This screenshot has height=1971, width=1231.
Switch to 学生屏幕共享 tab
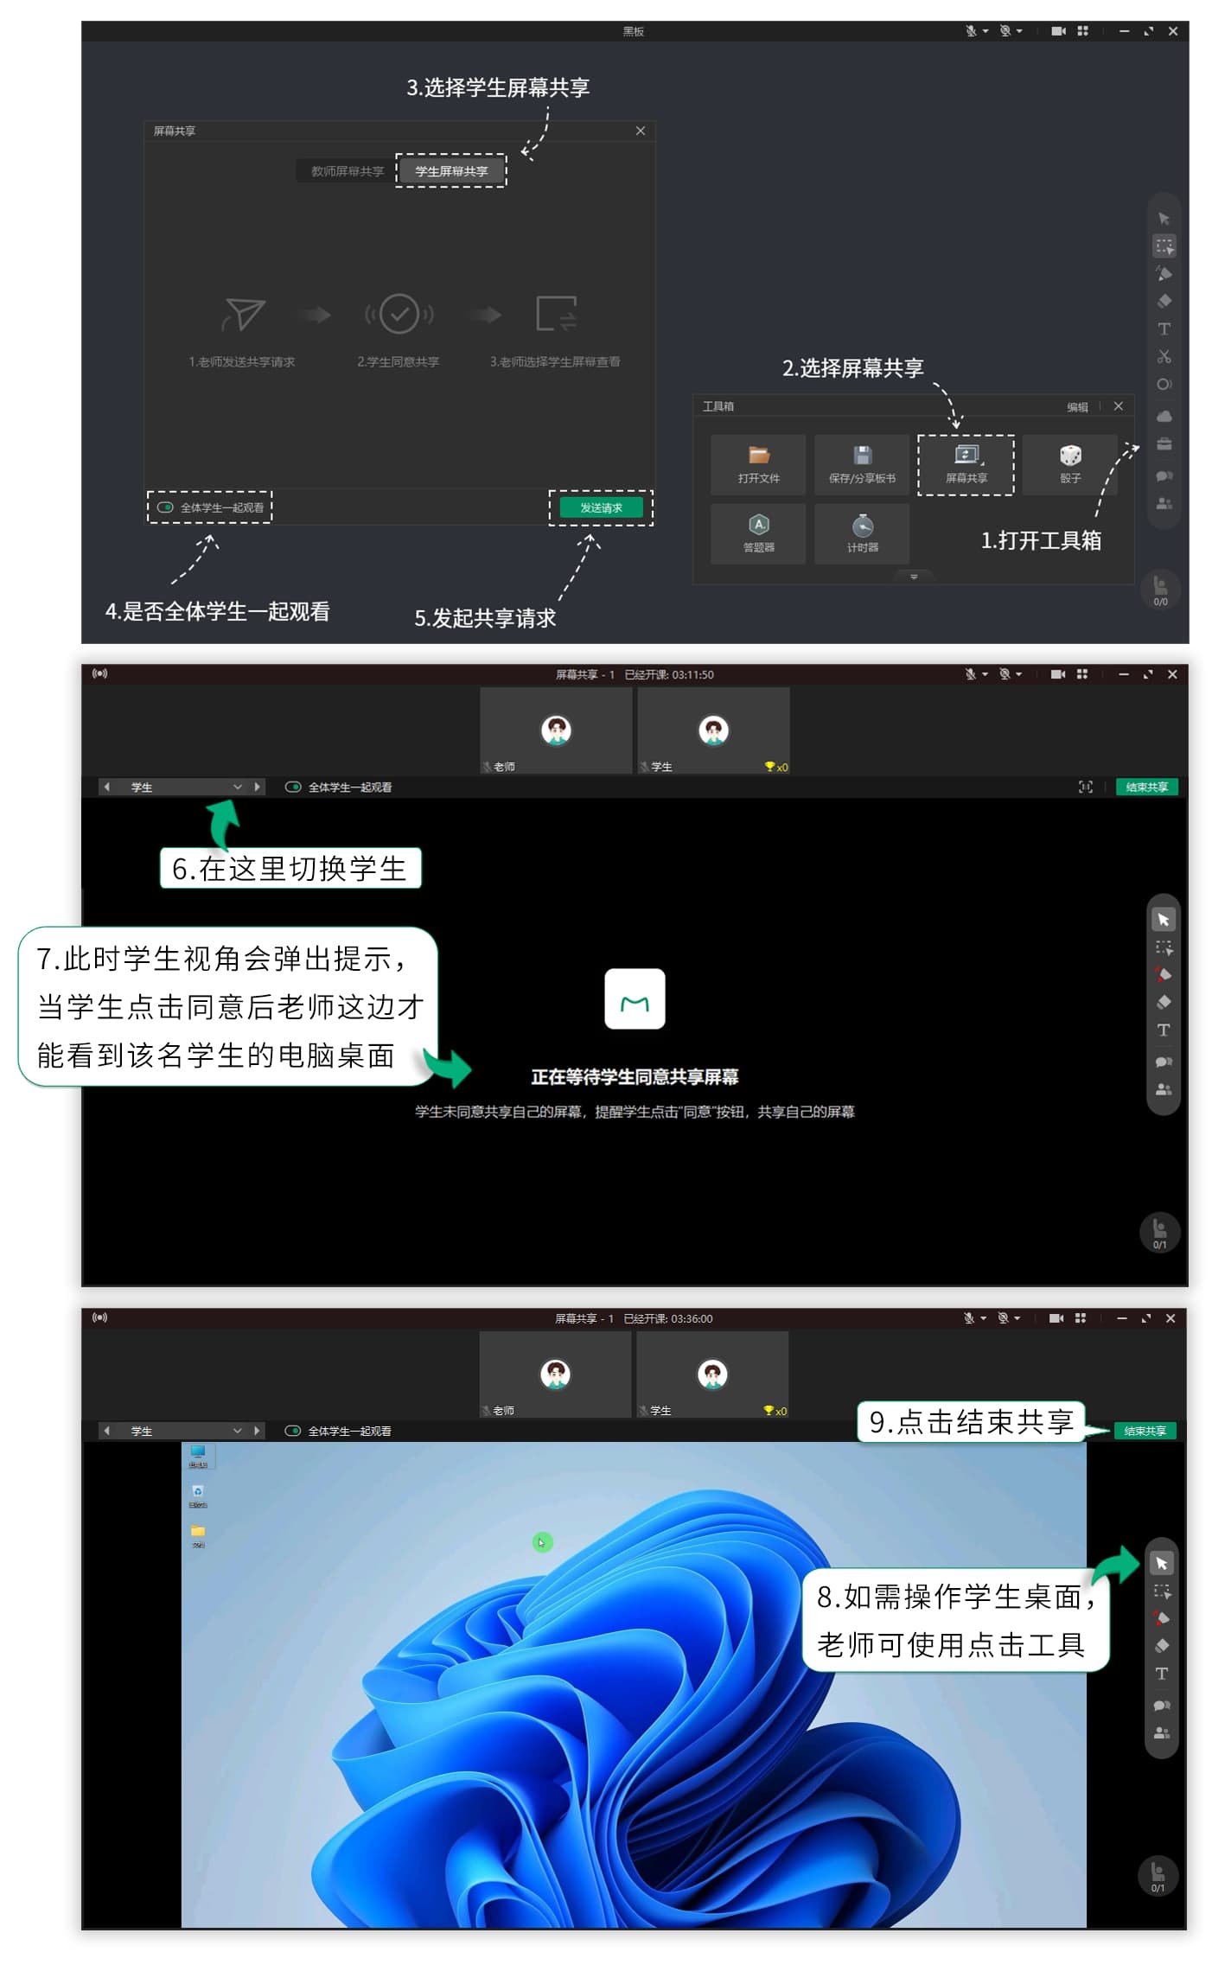coord(451,171)
